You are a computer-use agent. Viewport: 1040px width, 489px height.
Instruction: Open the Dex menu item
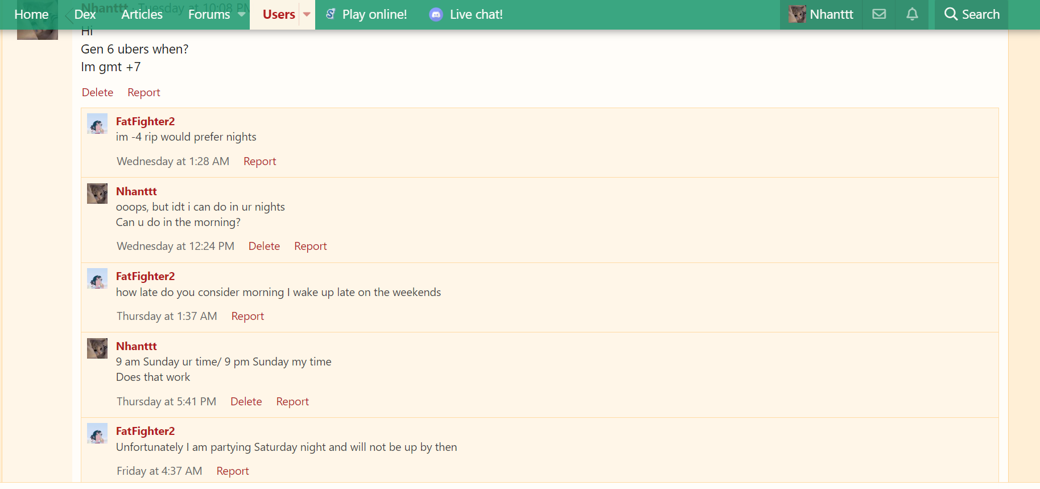pyautogui.click(x=85, y=14)
